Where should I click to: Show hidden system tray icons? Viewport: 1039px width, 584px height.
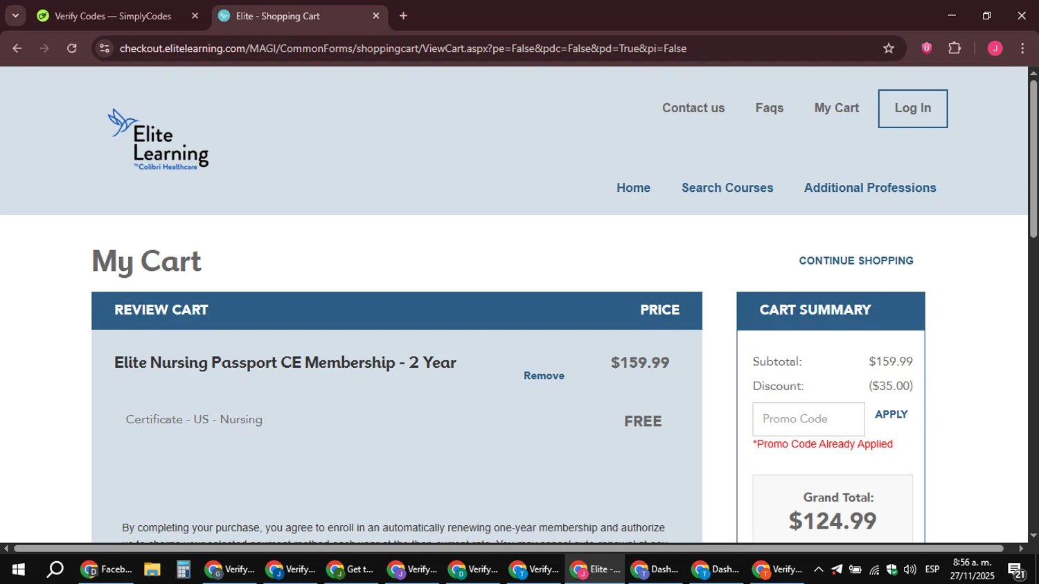tap(818, 569)
